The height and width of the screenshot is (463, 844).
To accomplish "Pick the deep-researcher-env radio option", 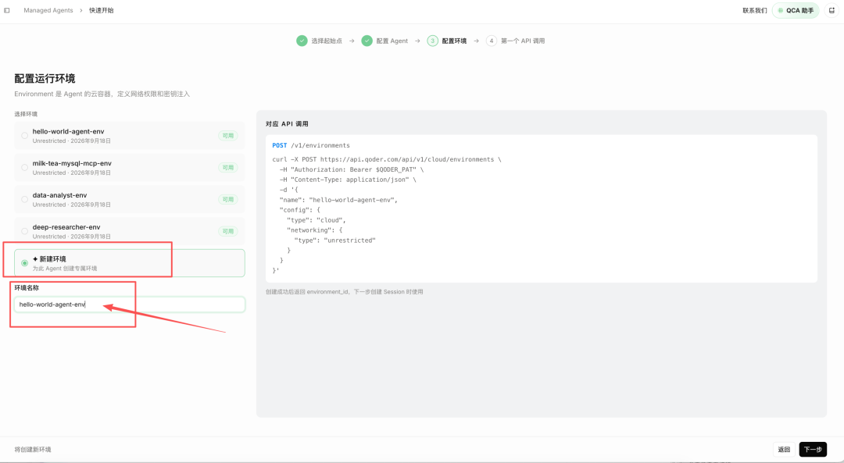I will (25, 231).
